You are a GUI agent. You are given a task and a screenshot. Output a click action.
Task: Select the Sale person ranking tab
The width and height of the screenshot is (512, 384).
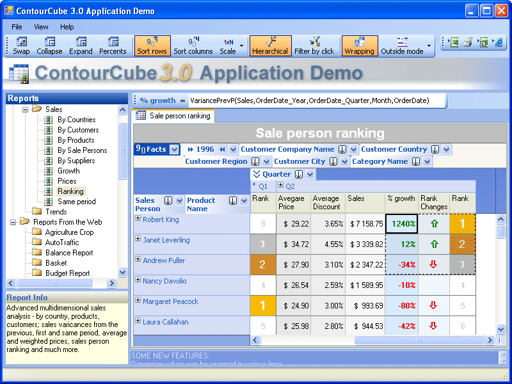(x=173, y=116)
